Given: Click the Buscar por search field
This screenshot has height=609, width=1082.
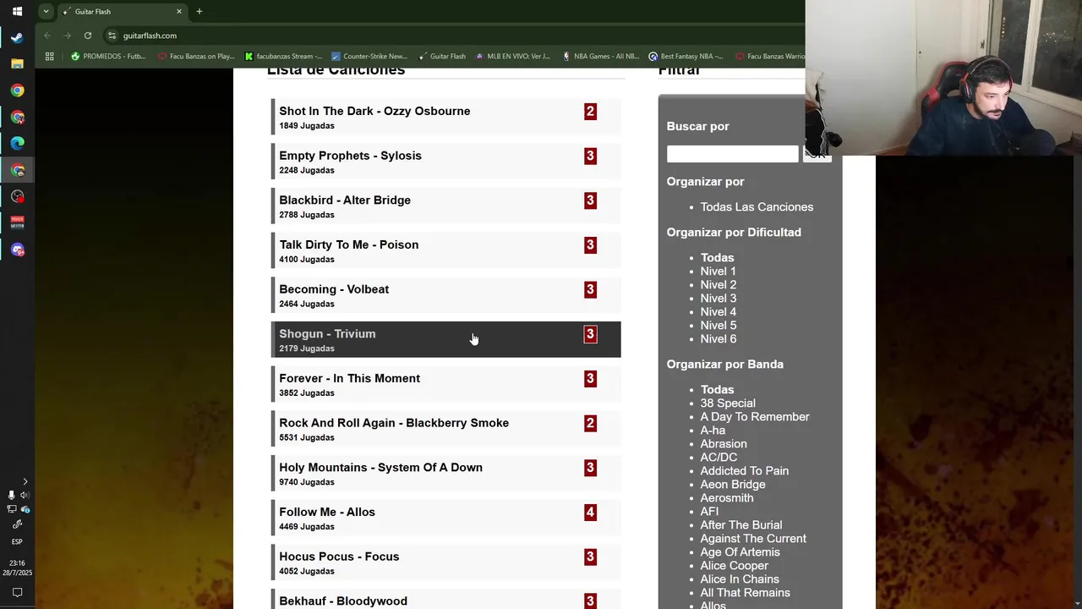Looking at the screenshot, I should (732, 154).
